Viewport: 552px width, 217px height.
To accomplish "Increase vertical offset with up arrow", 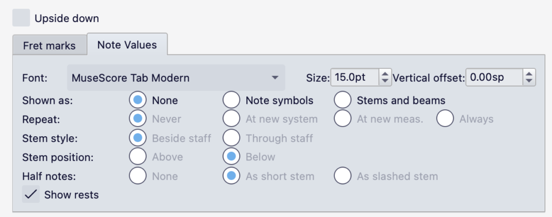I will coord(529,74).
